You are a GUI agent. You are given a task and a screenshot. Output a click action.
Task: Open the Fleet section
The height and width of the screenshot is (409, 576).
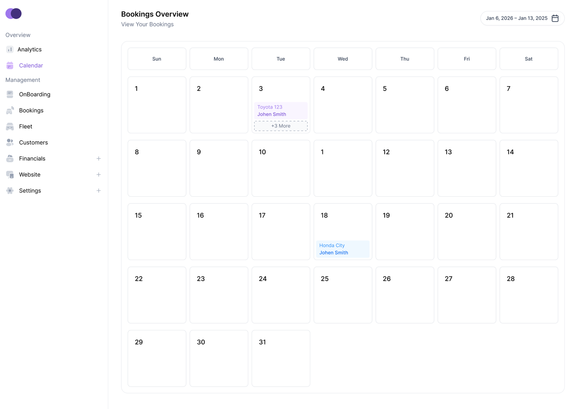click(26, 127)
